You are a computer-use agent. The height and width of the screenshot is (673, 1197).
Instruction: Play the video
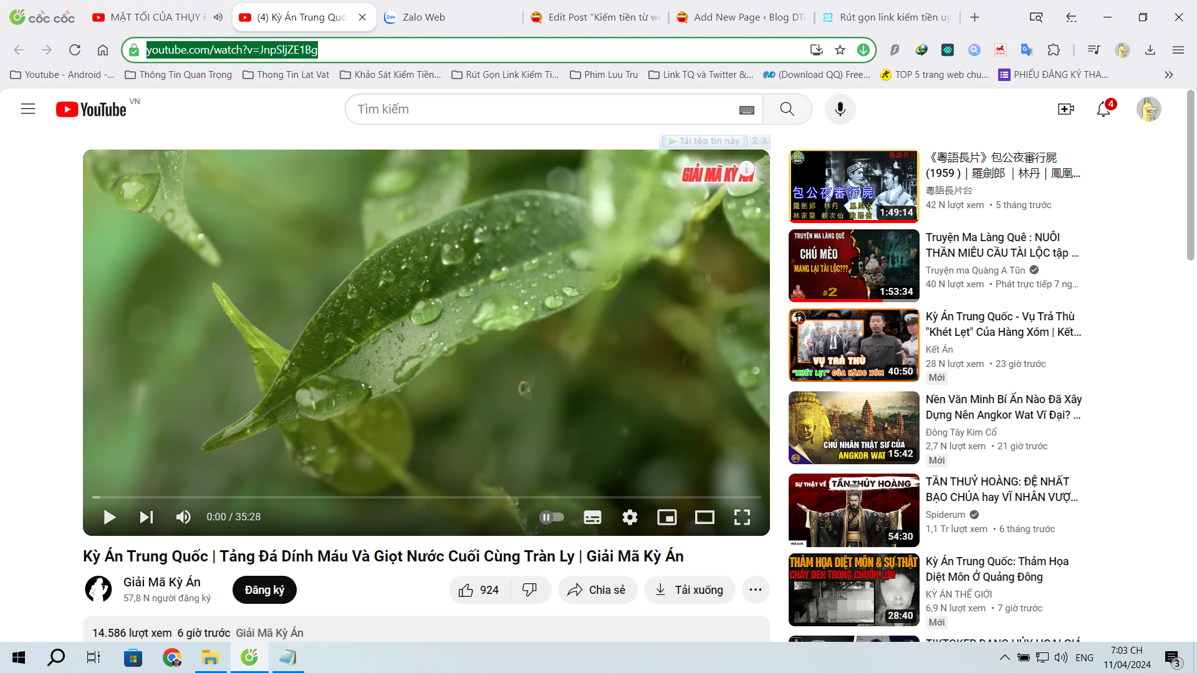point(110,517)
